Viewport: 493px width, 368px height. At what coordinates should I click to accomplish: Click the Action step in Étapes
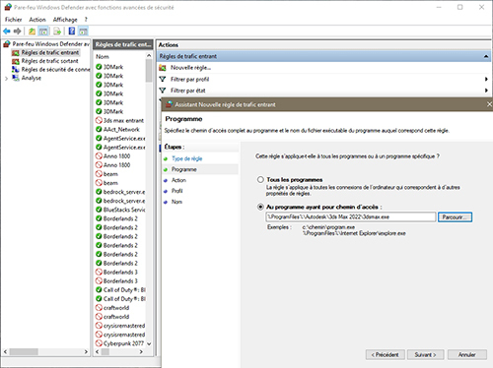click(178, 180)
